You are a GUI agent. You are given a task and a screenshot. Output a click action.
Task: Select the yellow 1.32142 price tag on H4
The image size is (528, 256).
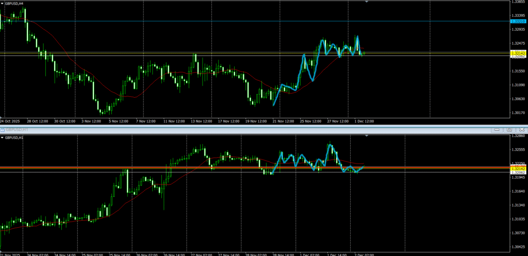[517, 53]
